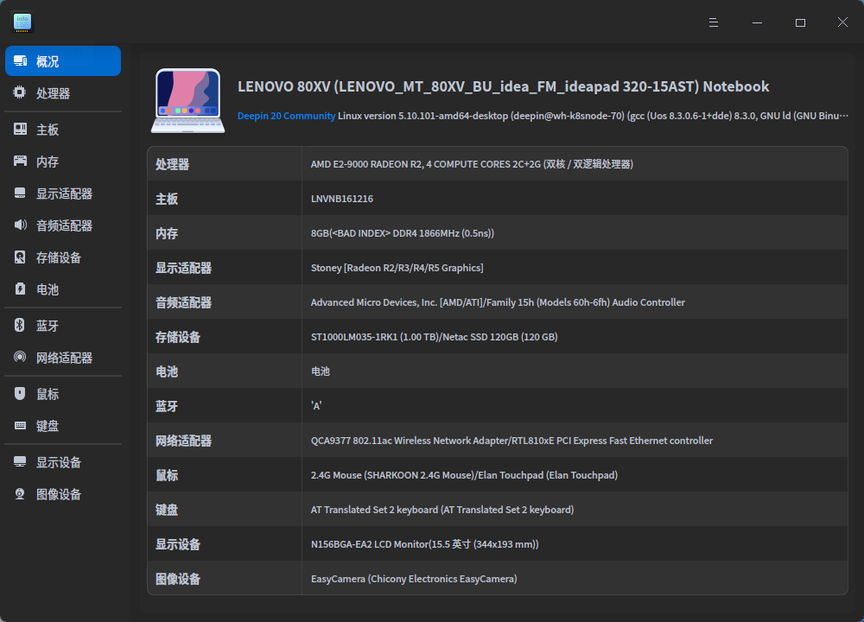Click the ST1000LM035-1RK1 storage value

(x=435, y=337)
